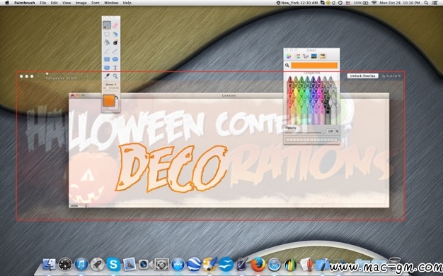Choose the Ellipse shape tool
Image resolution: width=443 pixels, height=276 pixels.
(115, 59)
